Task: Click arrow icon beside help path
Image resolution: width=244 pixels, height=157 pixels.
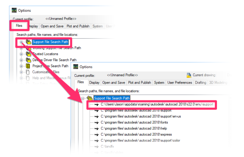Action: point(97,129)
